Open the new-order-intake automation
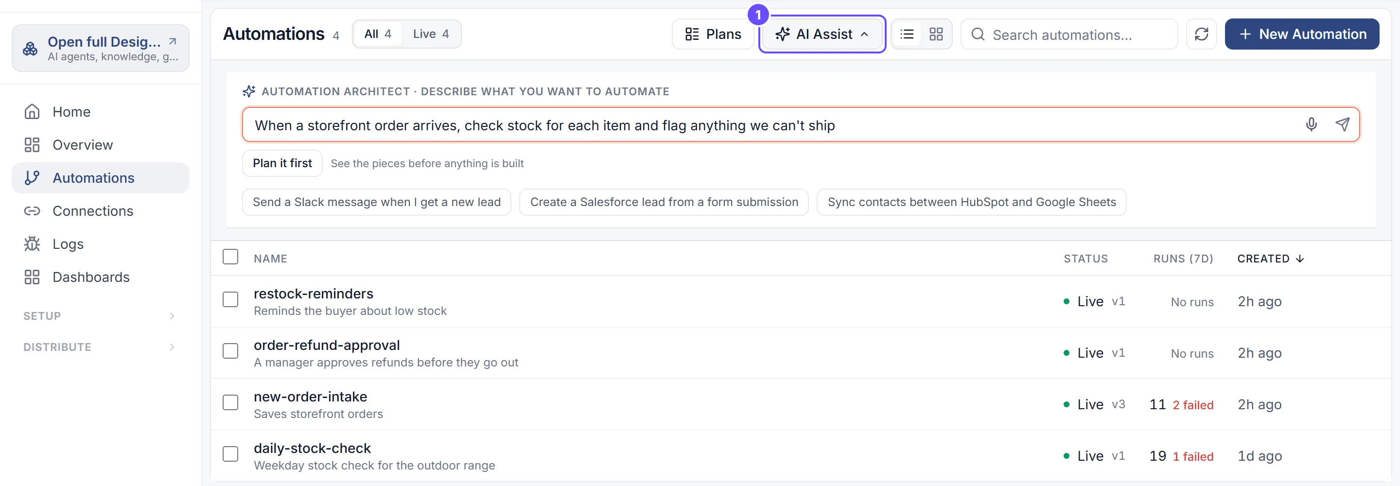The height and width of the screenshot is (486, 1400). coord(310,397)
